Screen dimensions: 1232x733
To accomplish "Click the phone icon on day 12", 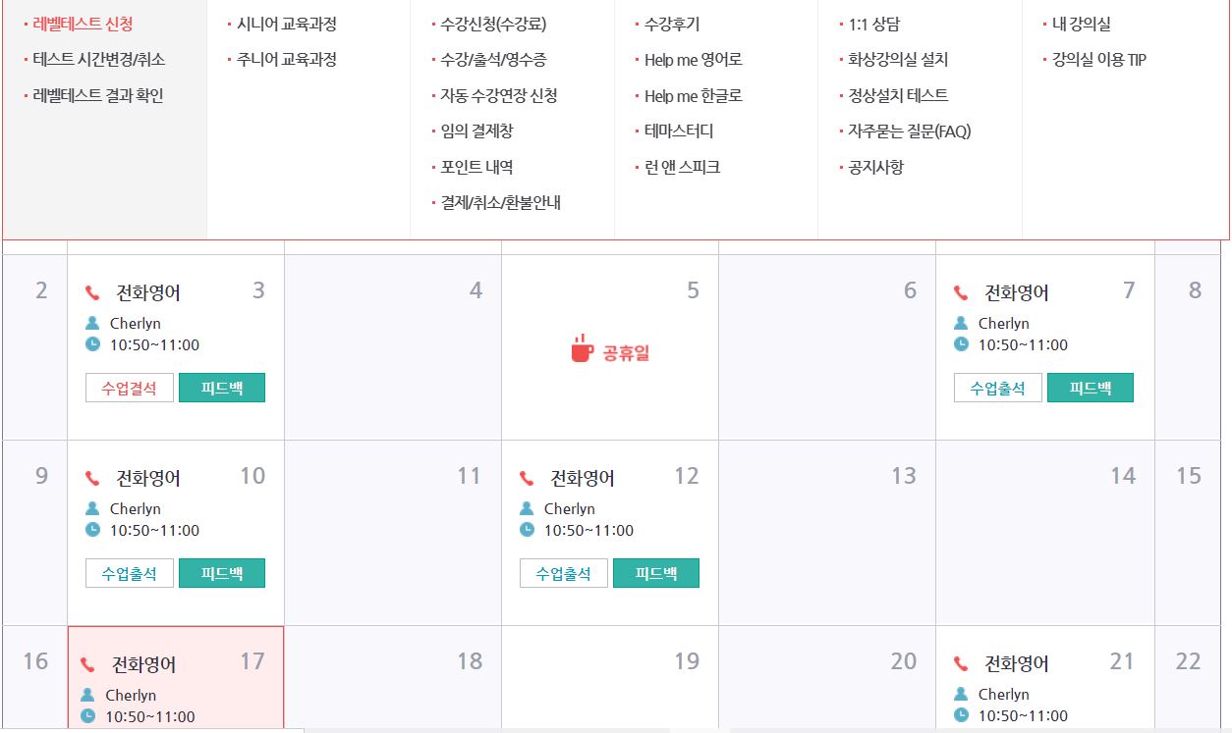I will tap(527, 478).
